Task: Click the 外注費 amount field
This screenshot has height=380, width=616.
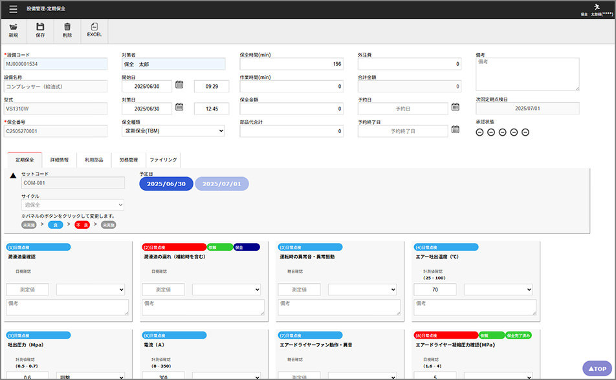Action: click(410, 64)
